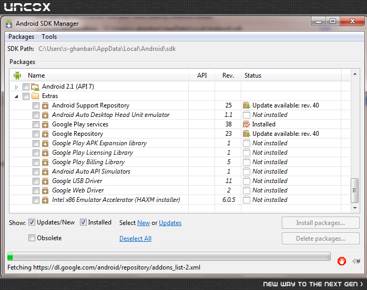Click the Deselect All link

pos(135,239)
